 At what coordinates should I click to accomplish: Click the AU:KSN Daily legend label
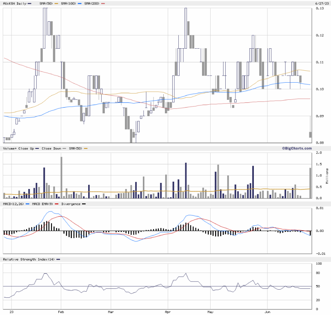point(14,3)
